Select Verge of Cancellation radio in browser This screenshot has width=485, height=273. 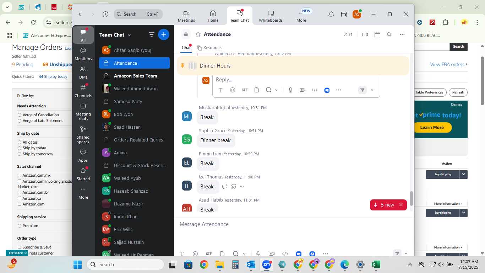coord(20,115)
